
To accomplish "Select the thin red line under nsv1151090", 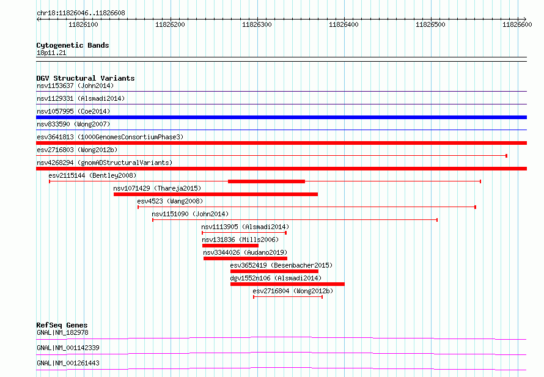I will pyautogui.click(x=295, y=220).
